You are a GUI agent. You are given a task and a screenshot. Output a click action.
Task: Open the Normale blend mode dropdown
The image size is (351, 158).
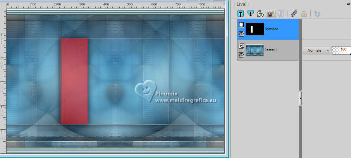[x=317, y=50]
